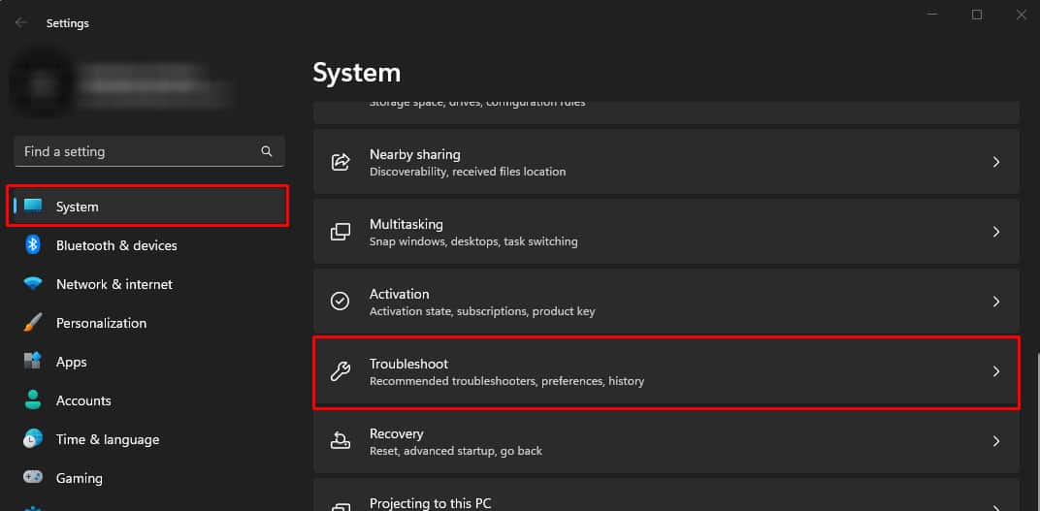Screen dimensions: 1040x511
Task: Open the Nearby sharing row
Action: pyautogui.click(x=666, y=162)
